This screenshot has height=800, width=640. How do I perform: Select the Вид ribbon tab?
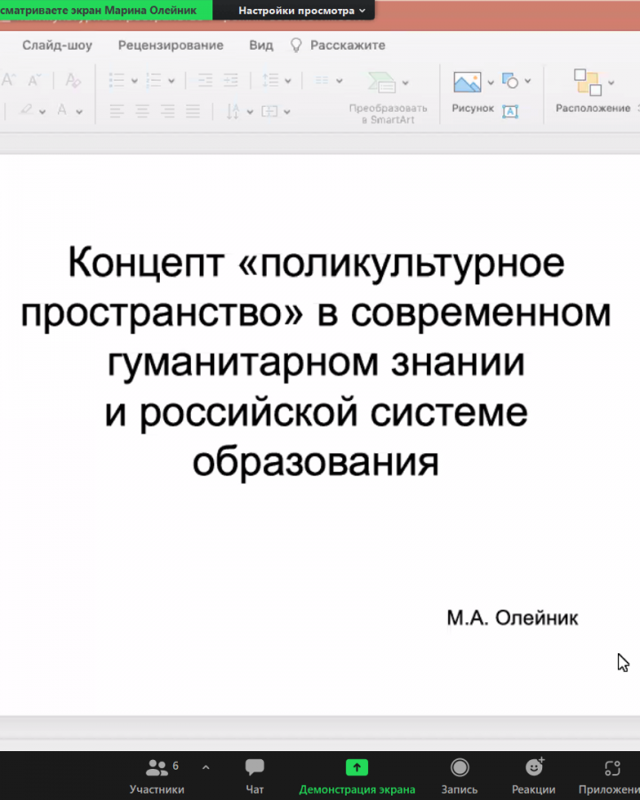click(261, 45)
